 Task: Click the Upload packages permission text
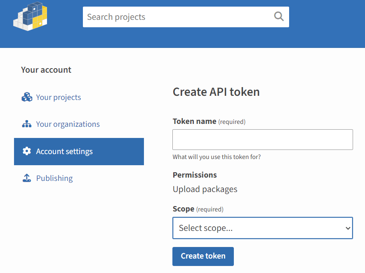(x=205, y=189)
